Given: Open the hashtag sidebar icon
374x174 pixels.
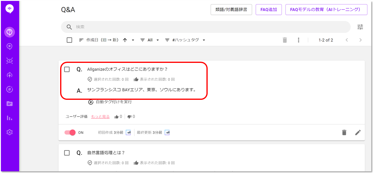Looking at the screenshot, I should point(10,89).
